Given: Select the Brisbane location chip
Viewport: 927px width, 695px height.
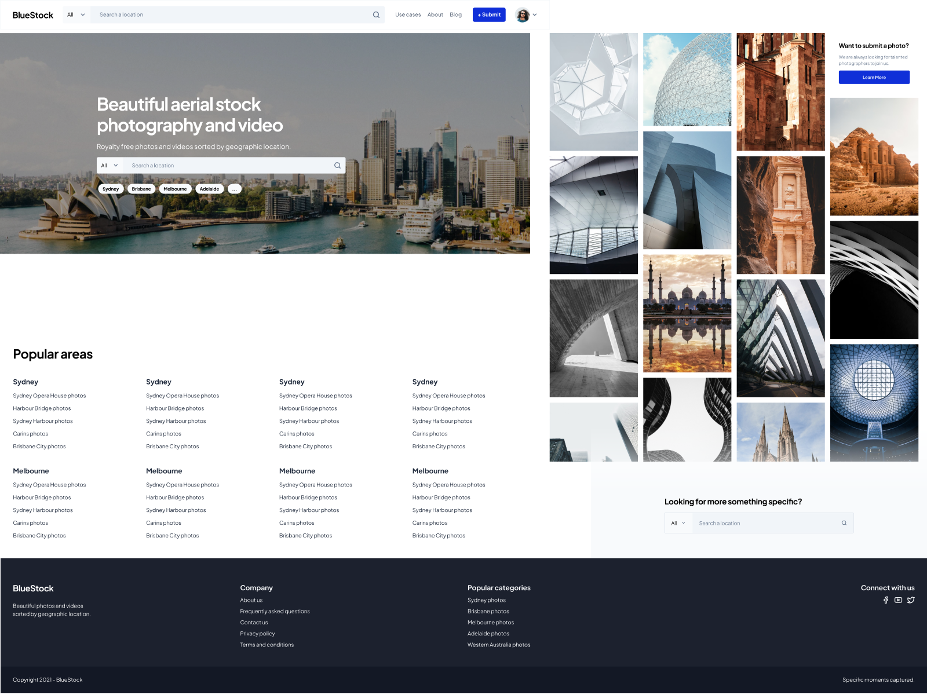Looking at the screenshot, I should tap(141, 189).
